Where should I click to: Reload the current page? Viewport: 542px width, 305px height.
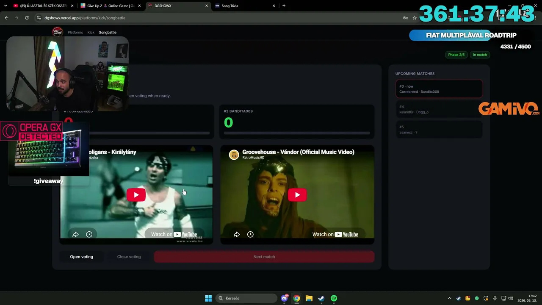27,18
